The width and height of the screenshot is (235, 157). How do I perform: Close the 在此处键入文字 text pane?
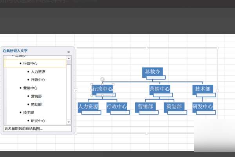(x=69, y=52)
